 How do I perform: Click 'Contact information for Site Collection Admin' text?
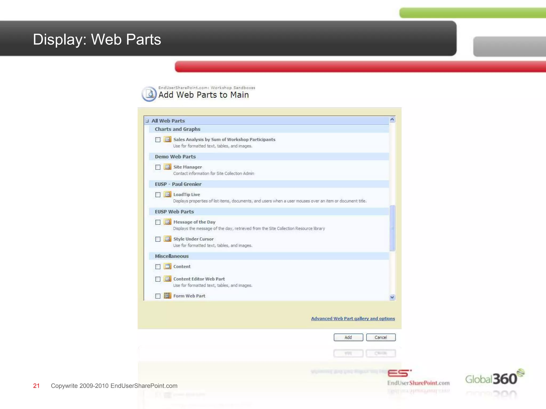(x=214, y=174)
